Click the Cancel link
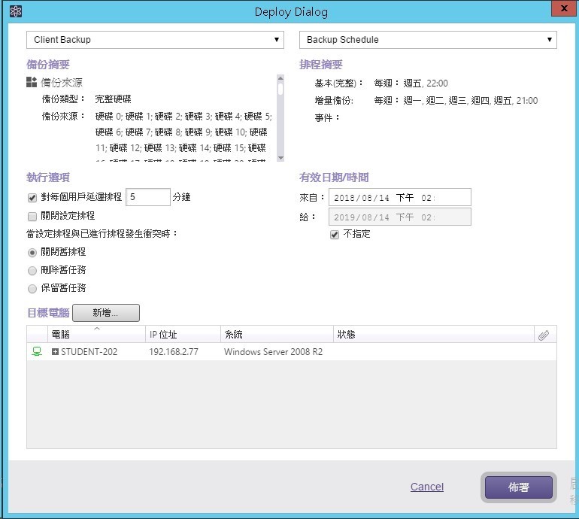This screenshot has width=579, height=519. pos(426,487)
